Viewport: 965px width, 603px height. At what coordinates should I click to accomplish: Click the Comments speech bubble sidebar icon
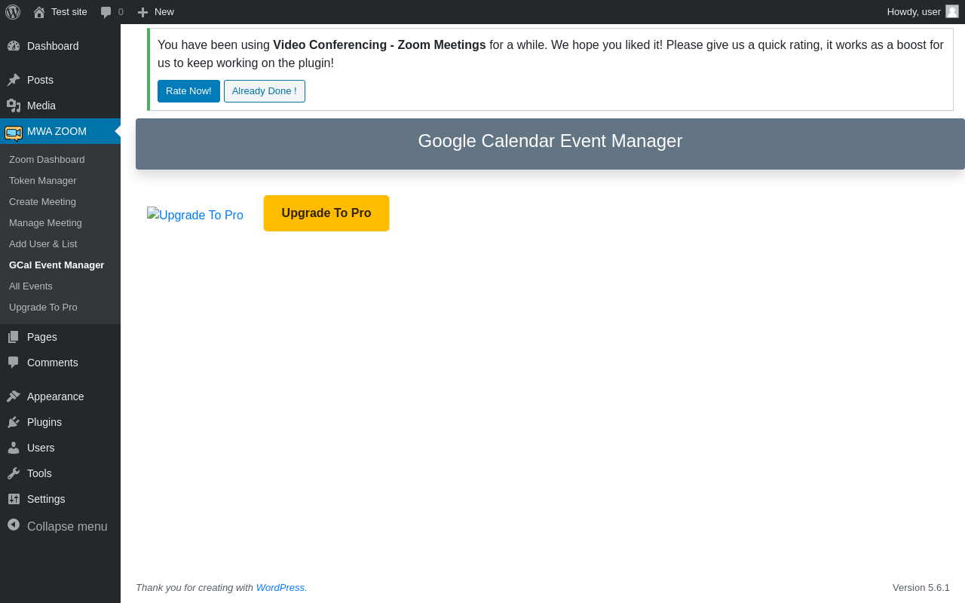(14, 363)
